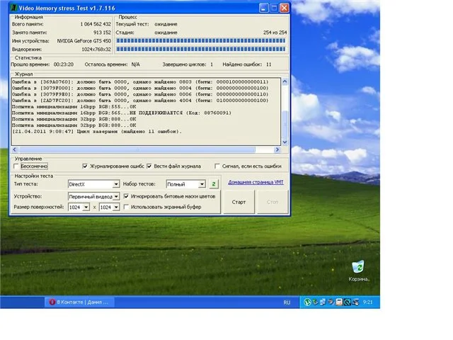Image resolution: width=453 pixels, height=340 pixels.
Task: Click the second test progress bar
Action: [x=202, y=49]
